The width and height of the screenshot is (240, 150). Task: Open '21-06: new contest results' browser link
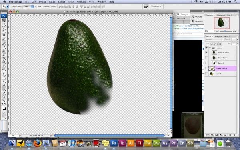click(186, 26)
